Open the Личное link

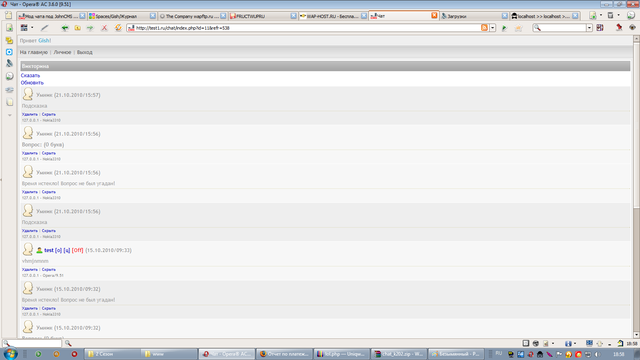click(x=62, y=52)
